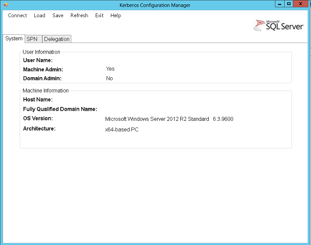Select the 'Machine Admin:' label

pos(43,69)
